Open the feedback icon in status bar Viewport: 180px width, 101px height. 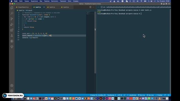[x=165, y=95]
